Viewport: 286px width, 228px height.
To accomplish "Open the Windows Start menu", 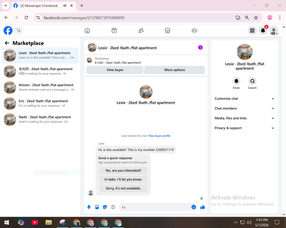I will tap(7, 222).
